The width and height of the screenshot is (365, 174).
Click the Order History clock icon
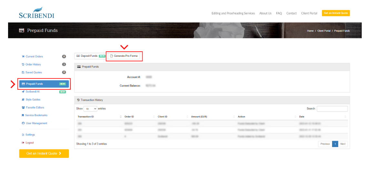click(23, 65)
